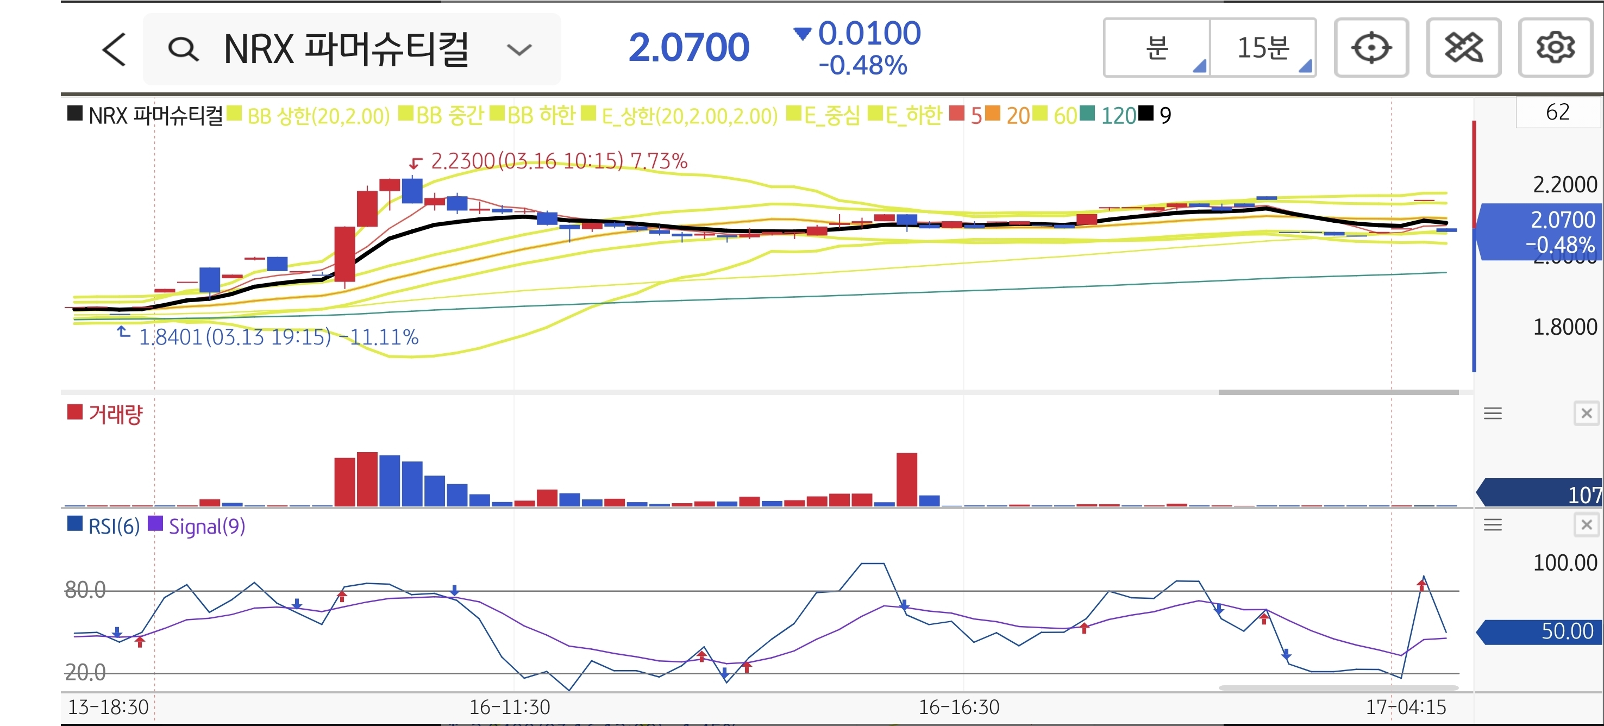Click the magnifier search icon
The height and width of the screenshot is (726, 1604).
click(x=183, y=49)
